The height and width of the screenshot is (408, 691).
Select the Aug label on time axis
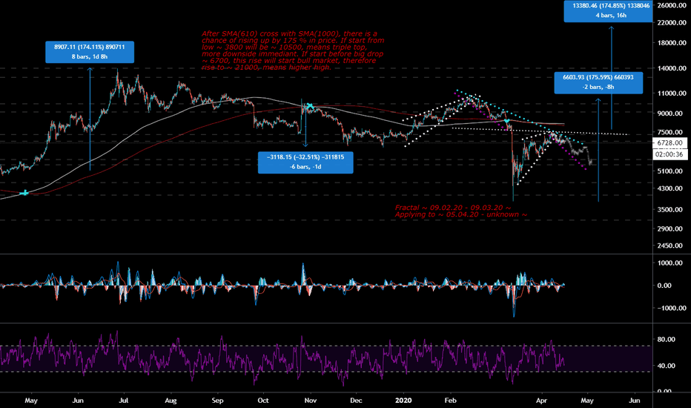pos(171,401)
